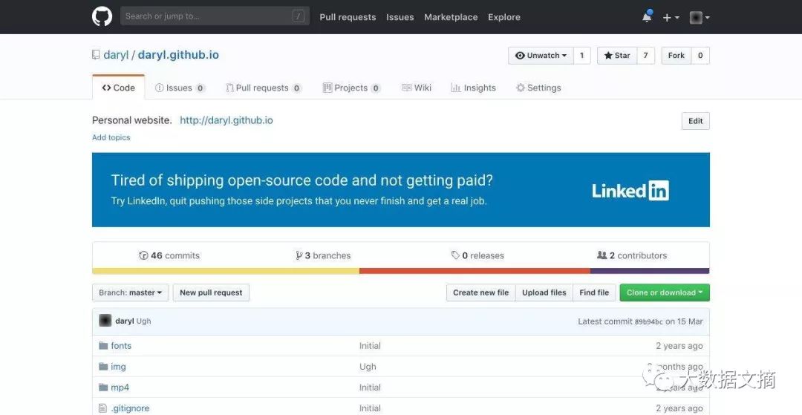The image size is (802, 415).
Task: Click the GitHub Octocat logo
Action: [102, 16]
